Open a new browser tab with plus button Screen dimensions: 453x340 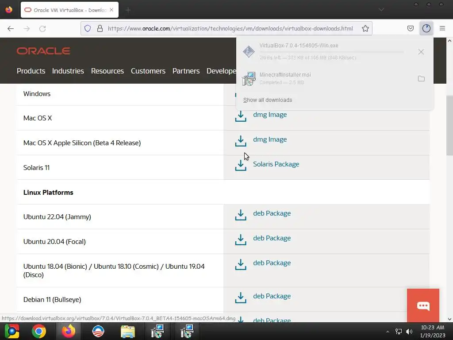pyautogui.click(x=128, y=10)
